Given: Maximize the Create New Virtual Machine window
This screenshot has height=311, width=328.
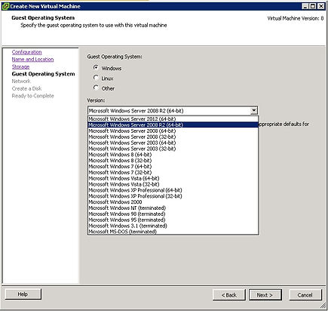Looking at the screenshot, I should (313, 6).
